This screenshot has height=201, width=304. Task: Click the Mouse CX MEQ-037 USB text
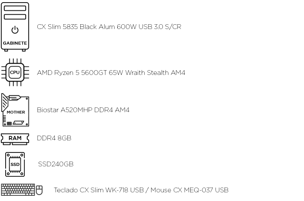190,190
